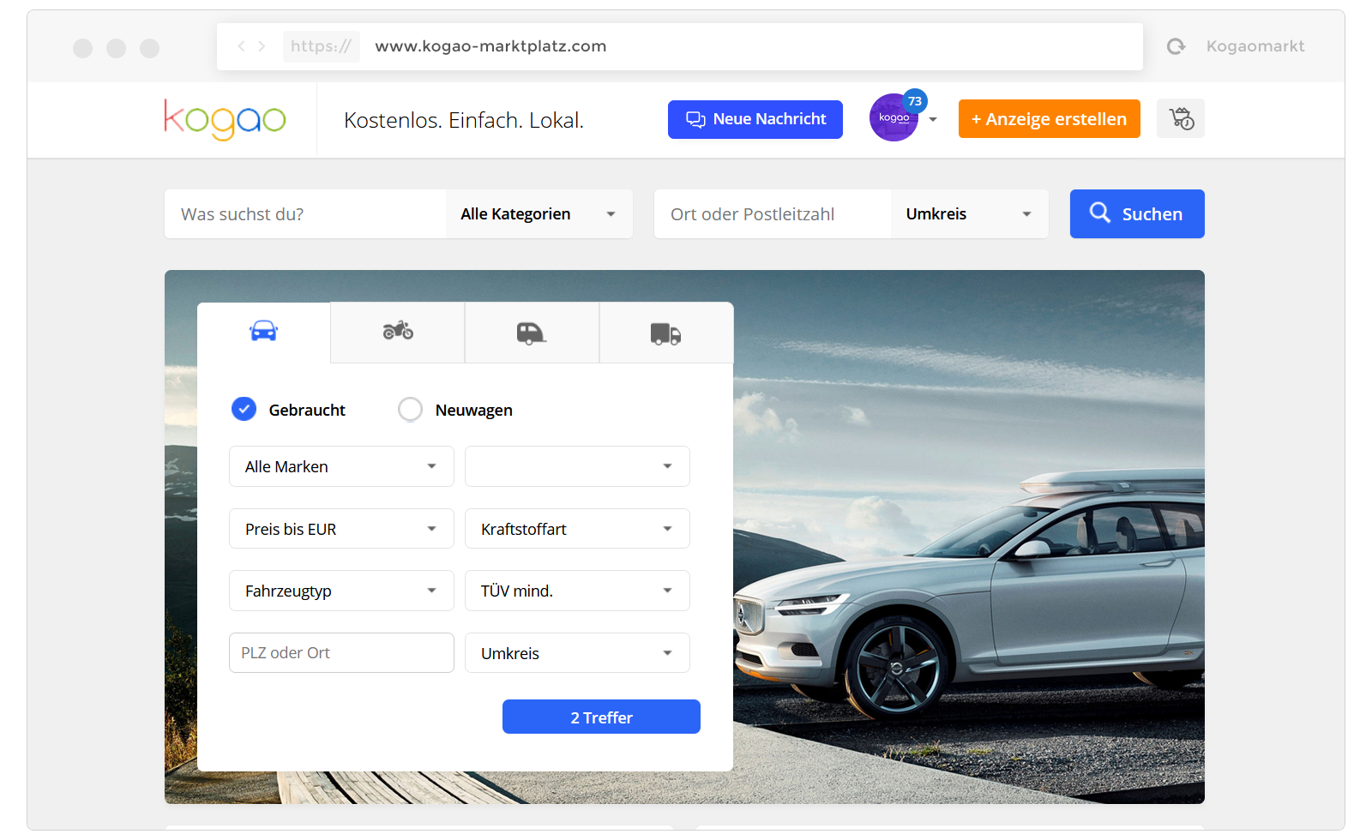Click the 2 Treffer button
This screenshot has width=1372, height=840.
601,717
